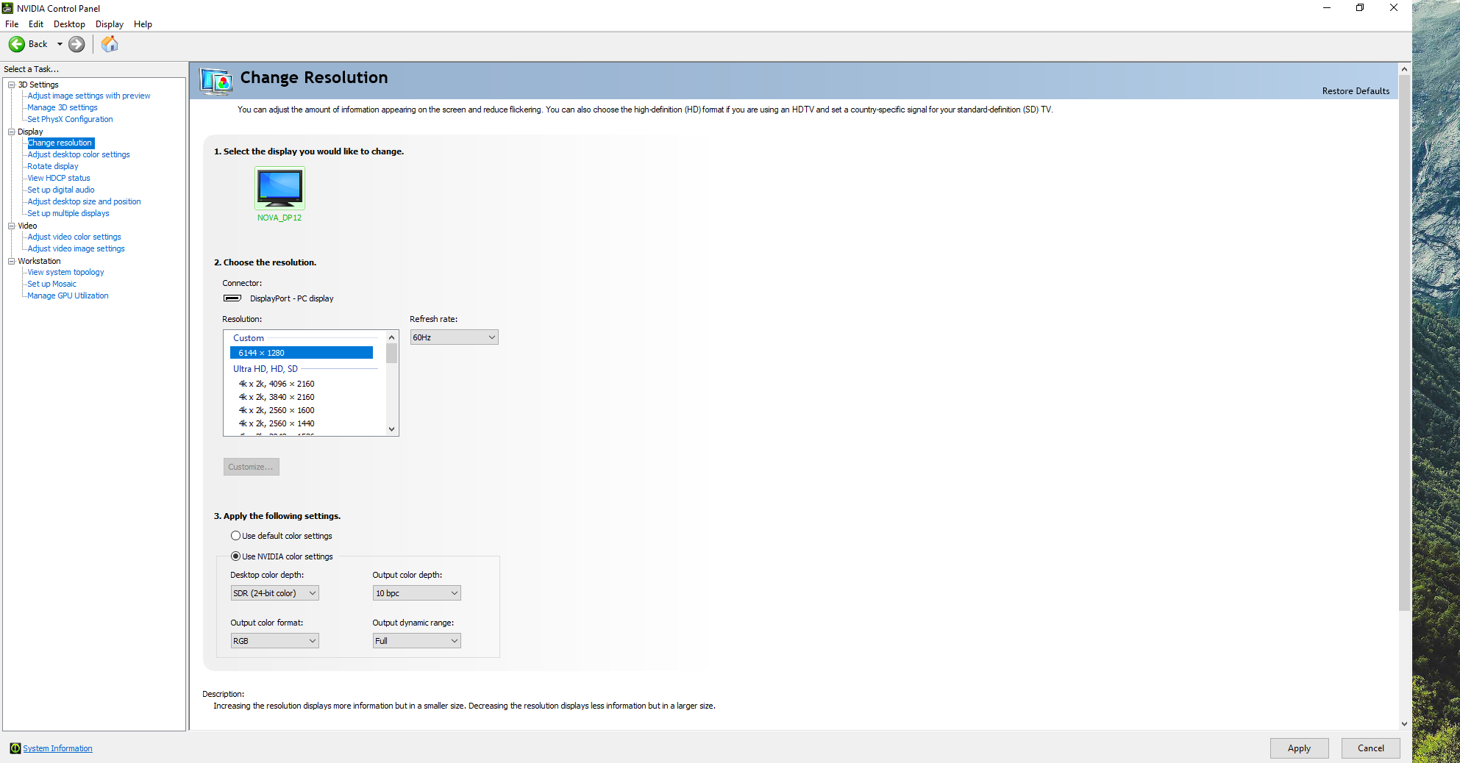Click the DisplayPort connector icon
This screenshot has height=763, width=1460.
[x=232, y=298]
